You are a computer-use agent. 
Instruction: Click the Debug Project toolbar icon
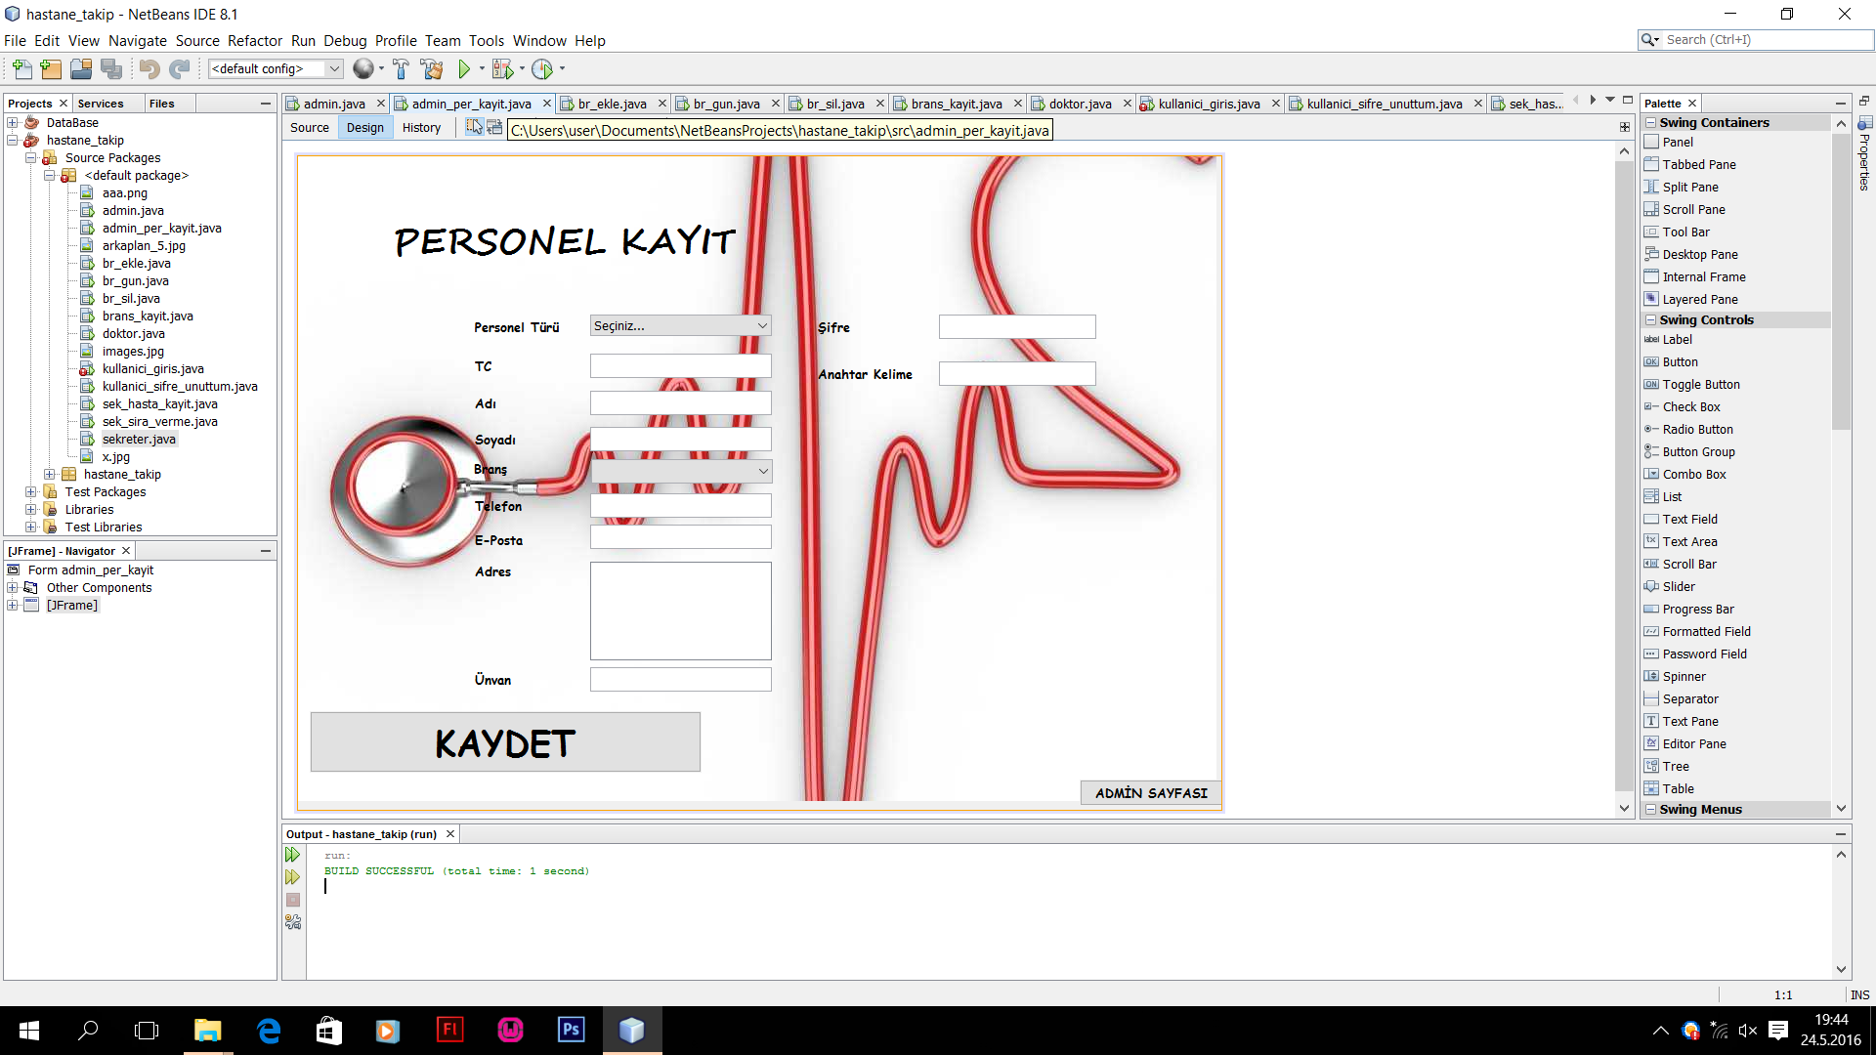click(502, 69)
